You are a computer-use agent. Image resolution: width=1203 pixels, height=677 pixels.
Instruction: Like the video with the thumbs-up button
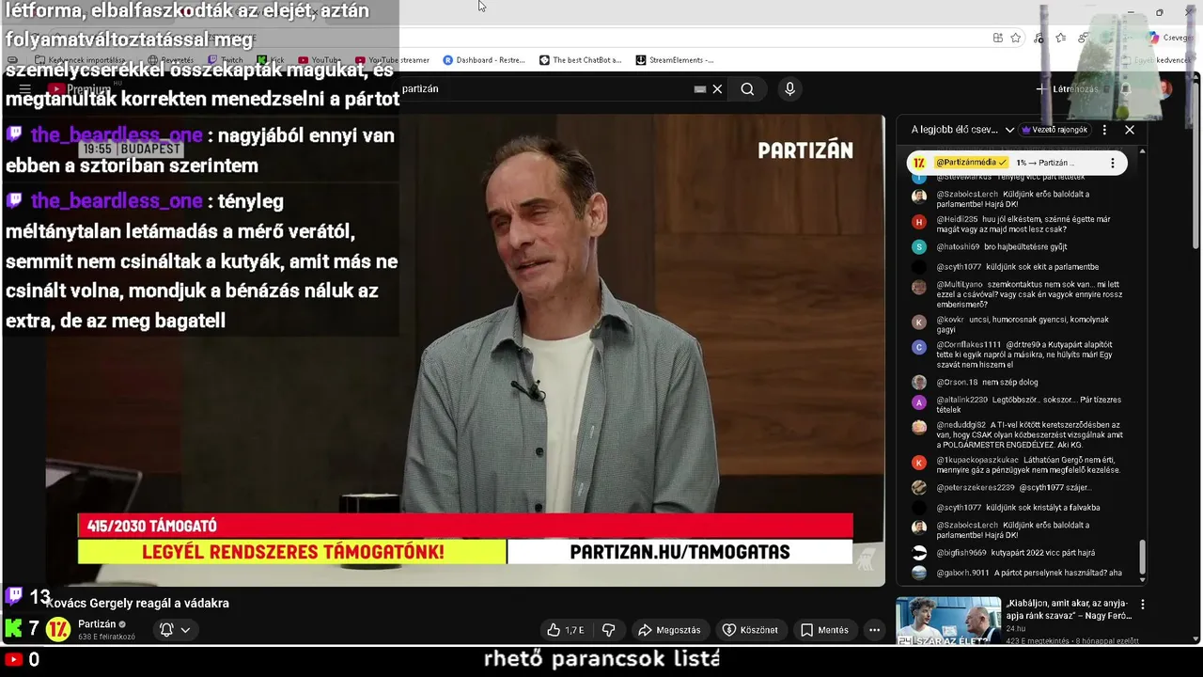pyautogui.click(x=566, y=630)
